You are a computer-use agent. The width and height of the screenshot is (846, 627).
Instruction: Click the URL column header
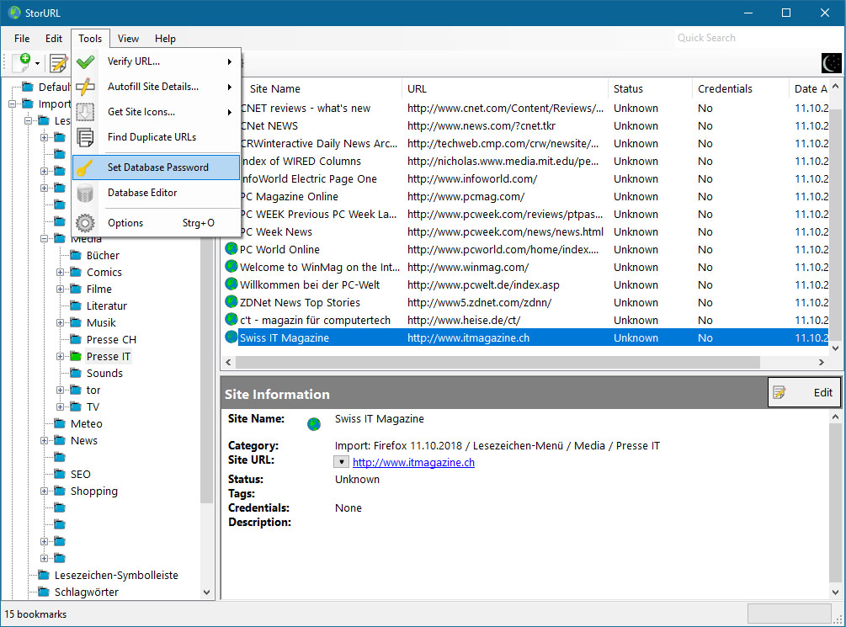coord(505,88)
